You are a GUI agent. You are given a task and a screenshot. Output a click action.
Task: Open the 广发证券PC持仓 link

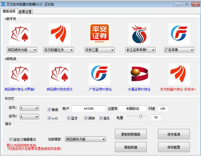(100, 89)
